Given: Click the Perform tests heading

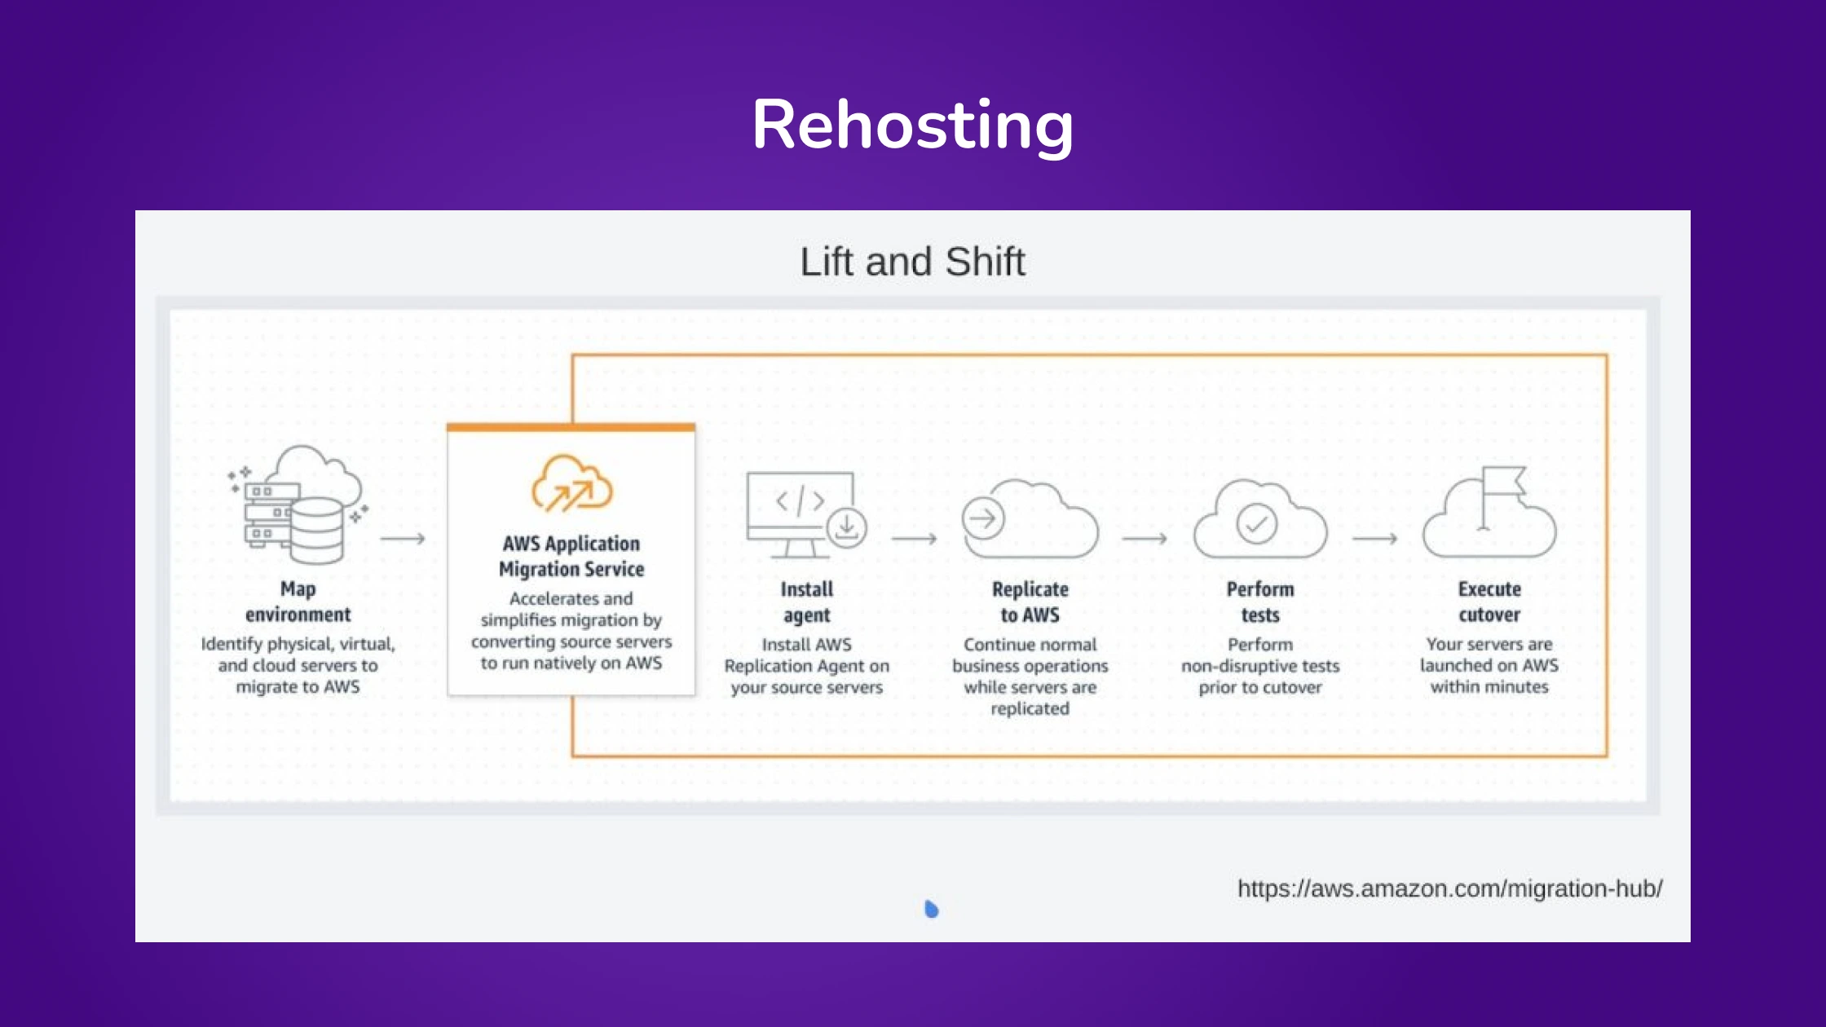Looking at the screenshot, I should point(1260,602).
